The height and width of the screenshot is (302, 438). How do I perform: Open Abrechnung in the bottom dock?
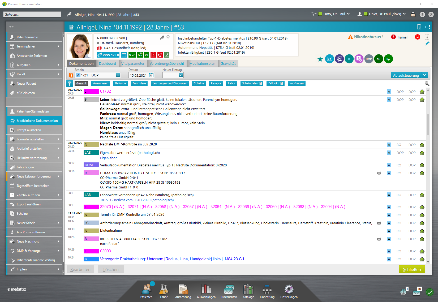(183, 291)
